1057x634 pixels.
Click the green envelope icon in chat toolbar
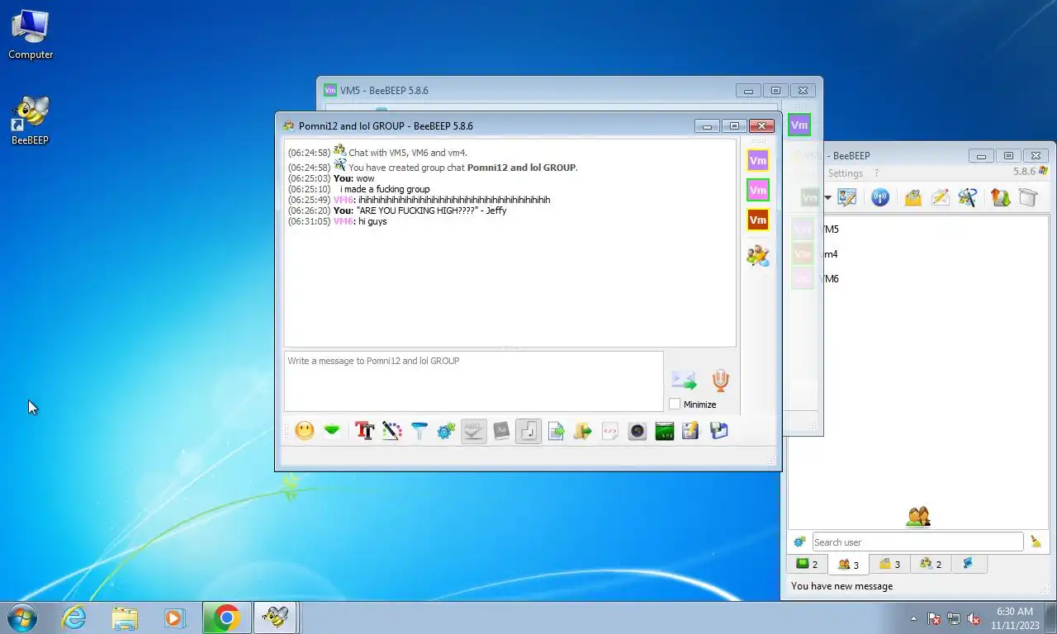point(332,431)
